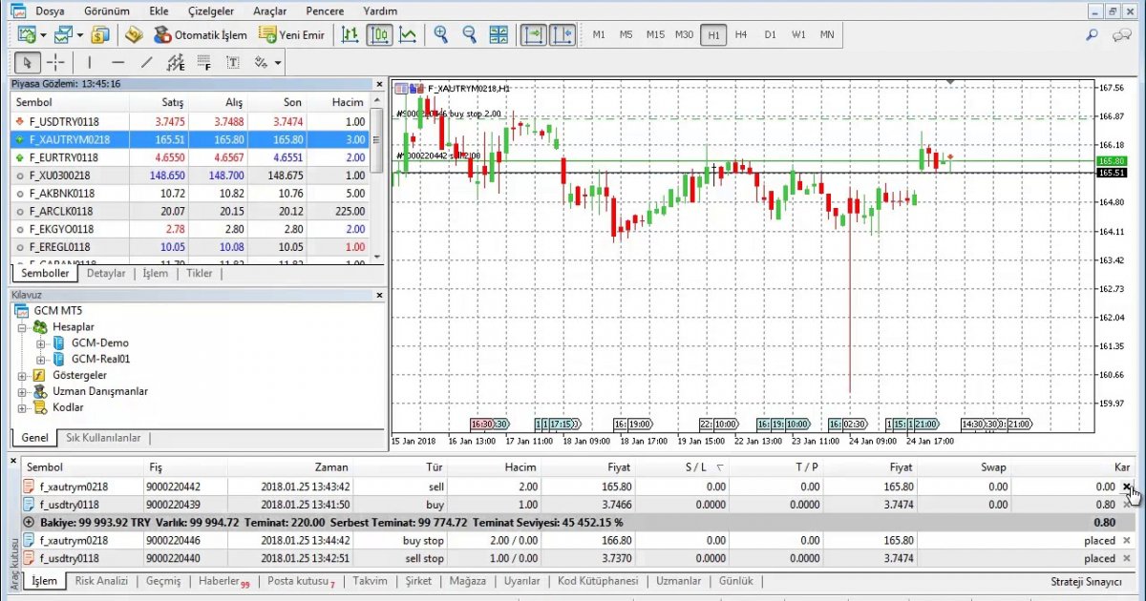Open the search magnifier at top right
This screenshot has width=1146, height=601.
[1093, 35]
